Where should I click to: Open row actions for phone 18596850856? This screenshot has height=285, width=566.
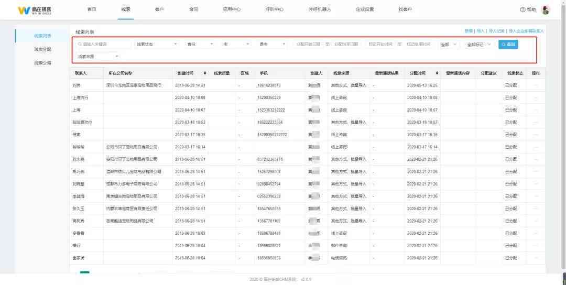(x=536, y=258)
